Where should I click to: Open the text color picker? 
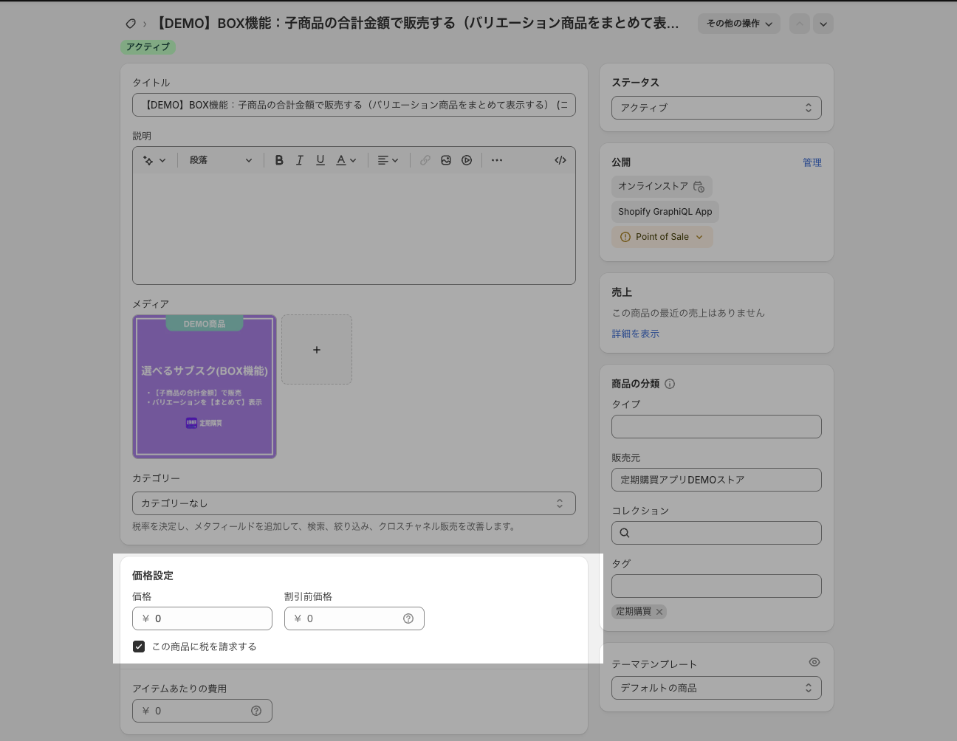tap(346, 160)
